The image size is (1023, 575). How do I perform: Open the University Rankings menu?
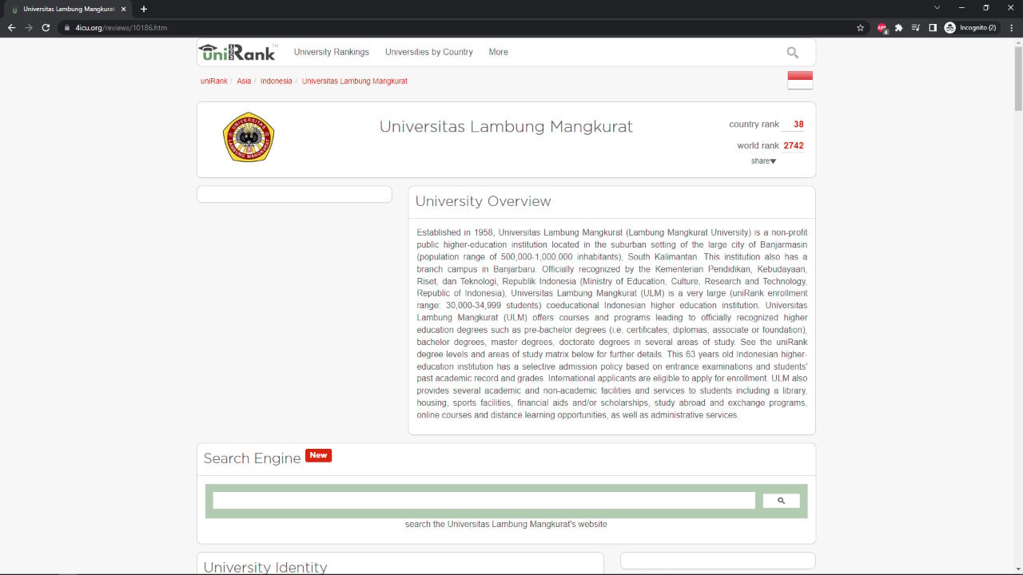tap(332, 52)
